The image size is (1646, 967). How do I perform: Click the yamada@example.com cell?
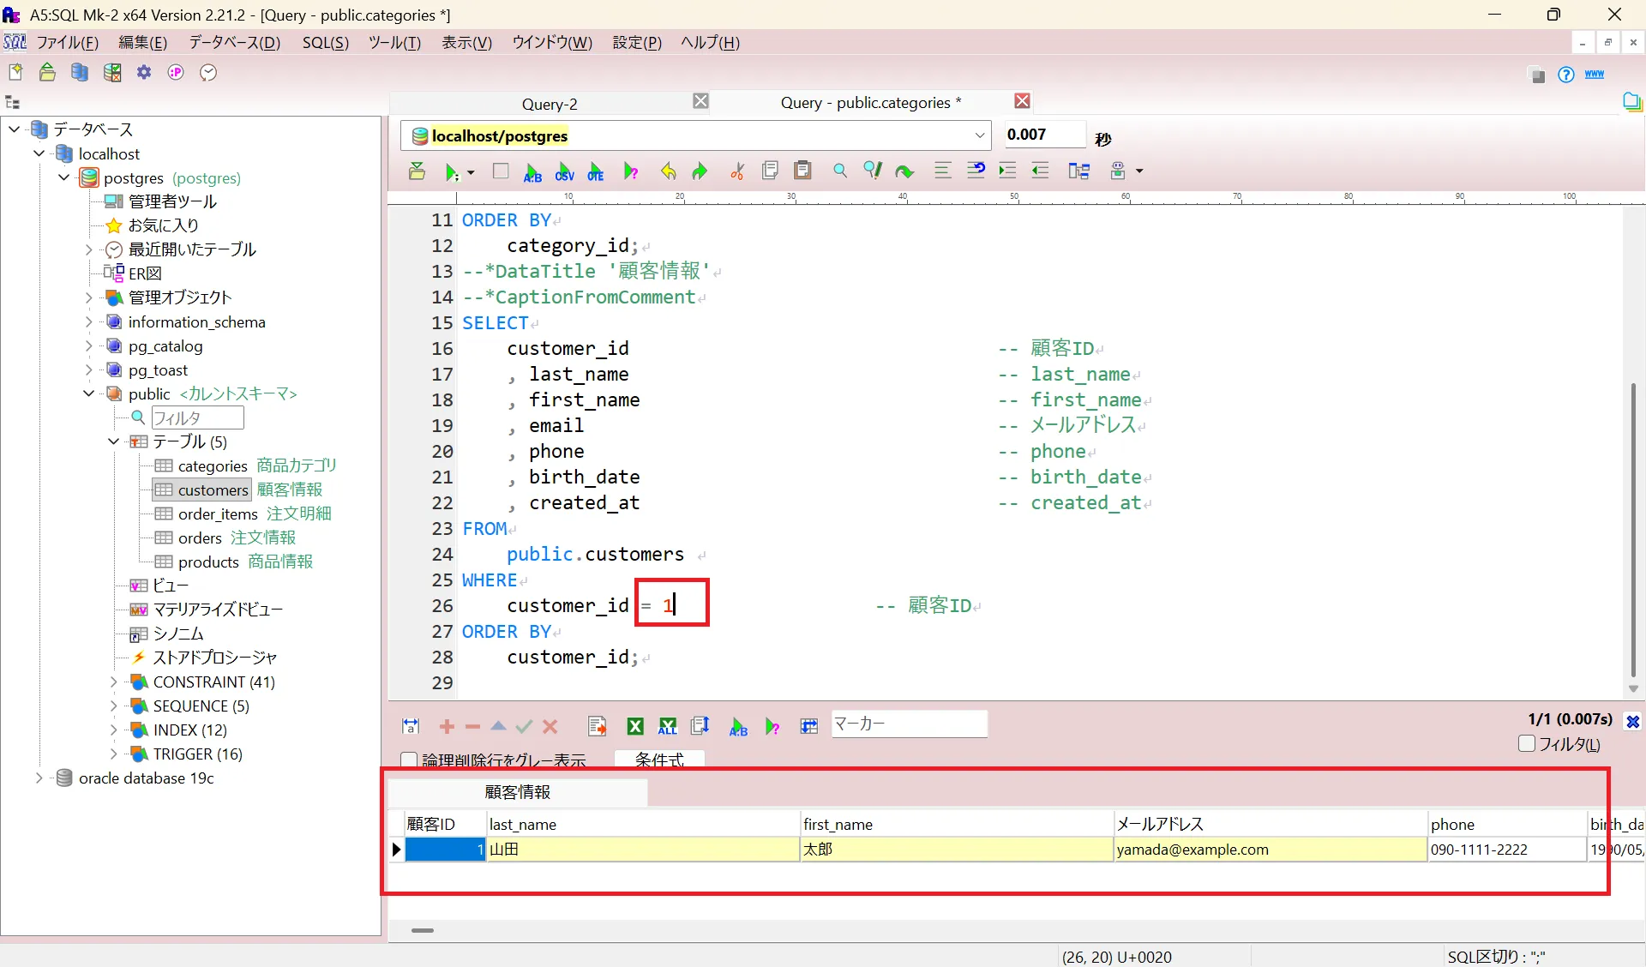coord(1271,850)
